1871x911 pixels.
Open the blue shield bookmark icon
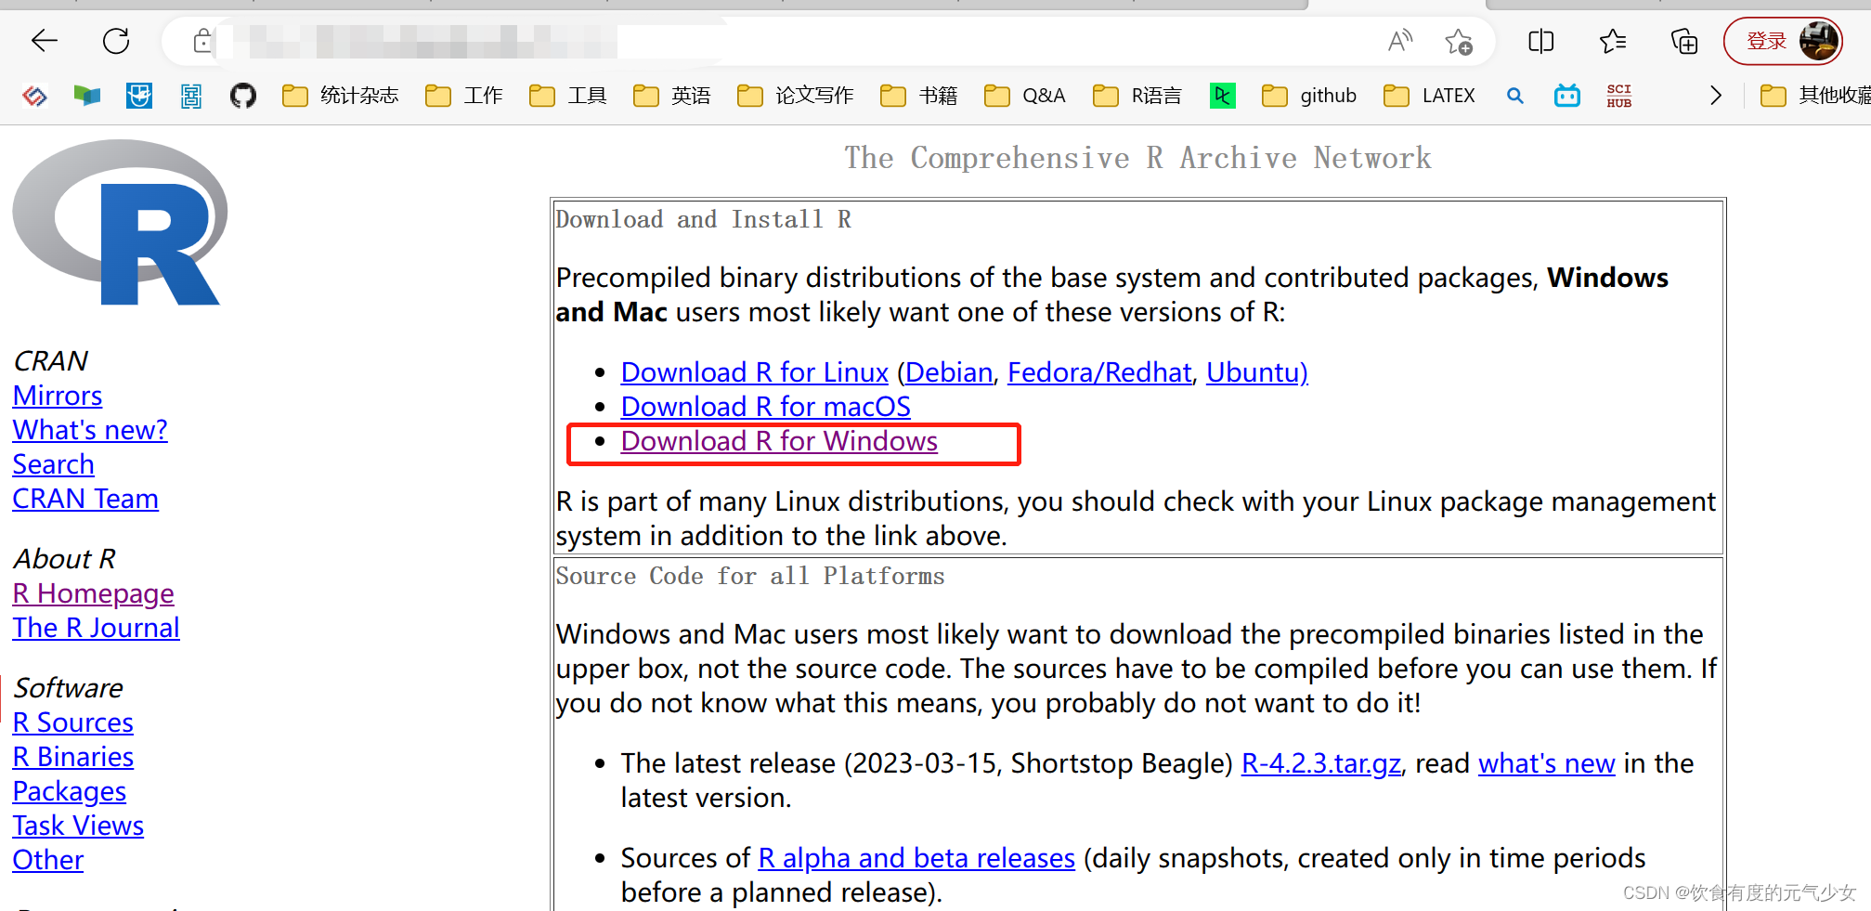pos(139,96)
